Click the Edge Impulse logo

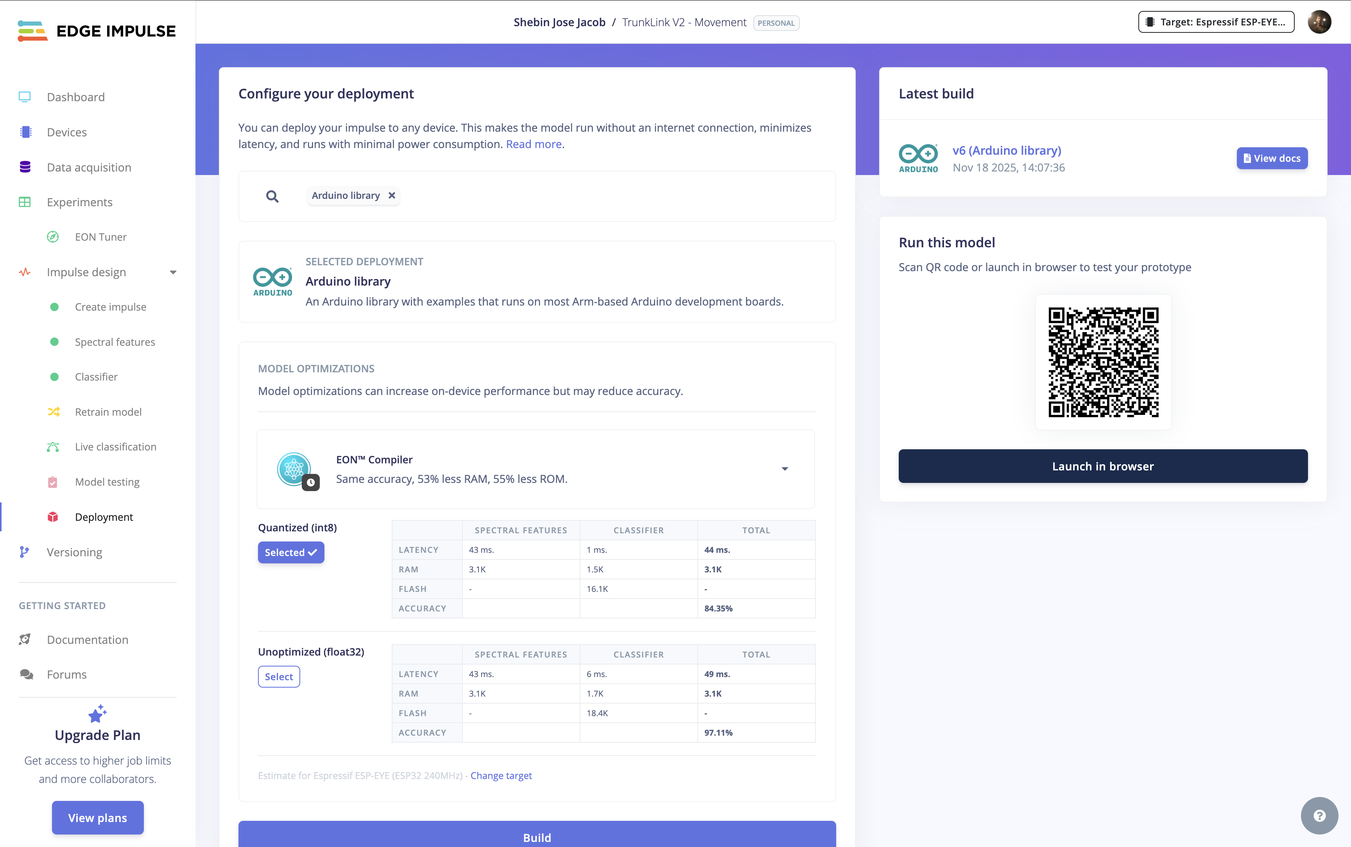click(97, 31)
